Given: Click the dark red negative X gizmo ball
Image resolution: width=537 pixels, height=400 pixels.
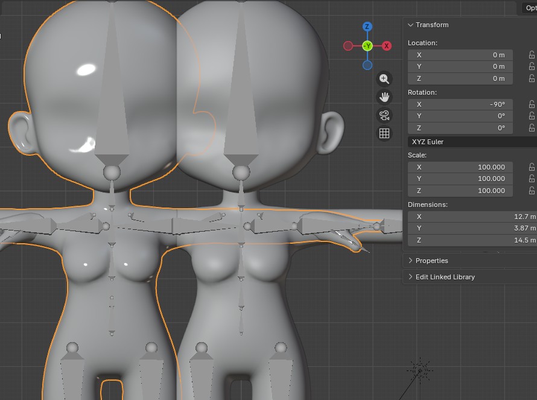Looking at the screenshot, I should click(348, 46).
